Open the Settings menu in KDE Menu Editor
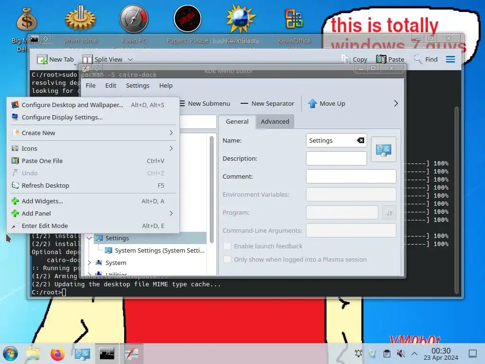This screenshot has height=364, width=485. (138, 85)
